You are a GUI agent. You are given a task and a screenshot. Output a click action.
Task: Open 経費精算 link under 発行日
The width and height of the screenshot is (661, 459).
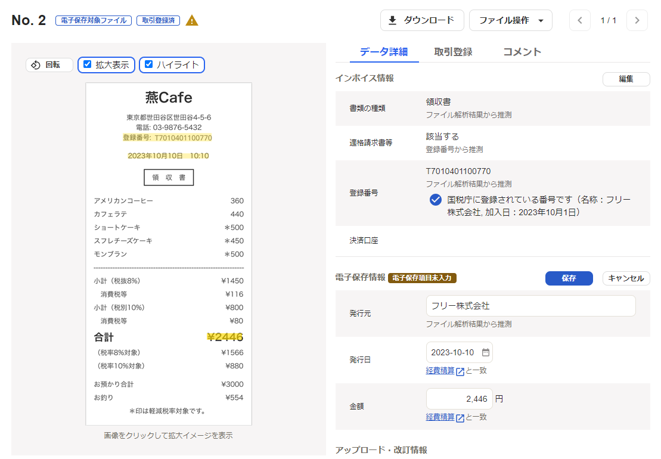tap(440, 371)
